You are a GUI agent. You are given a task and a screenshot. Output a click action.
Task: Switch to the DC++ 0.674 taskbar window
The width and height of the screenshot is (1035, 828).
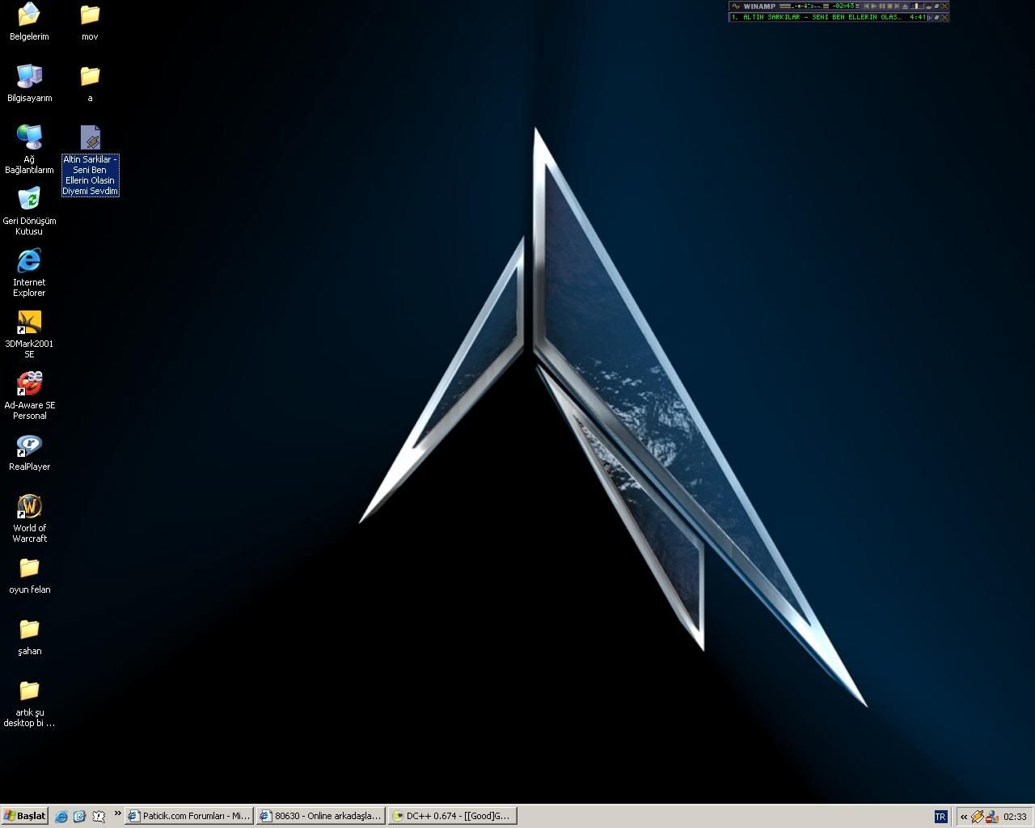452,816
